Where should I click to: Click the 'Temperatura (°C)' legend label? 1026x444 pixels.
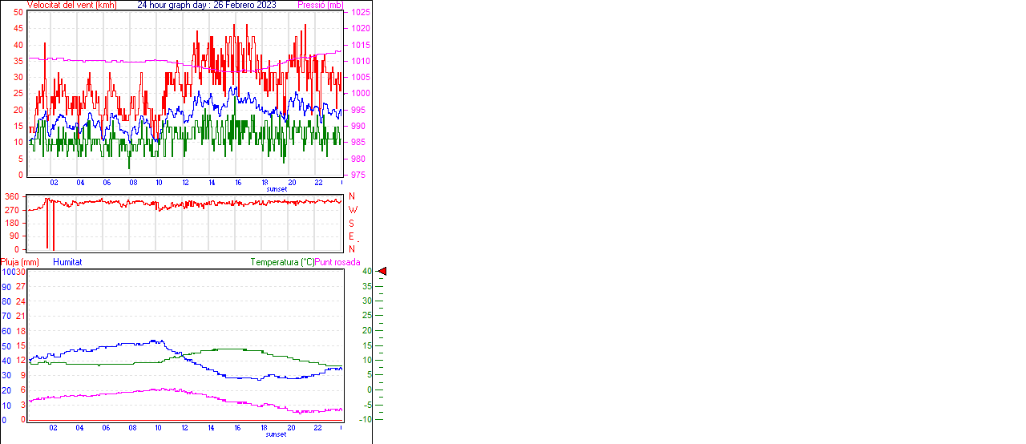coord(282,262)
